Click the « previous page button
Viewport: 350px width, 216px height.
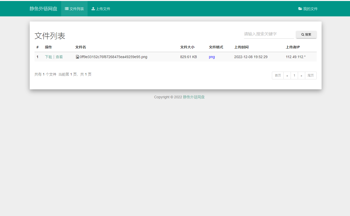(287, 75)
